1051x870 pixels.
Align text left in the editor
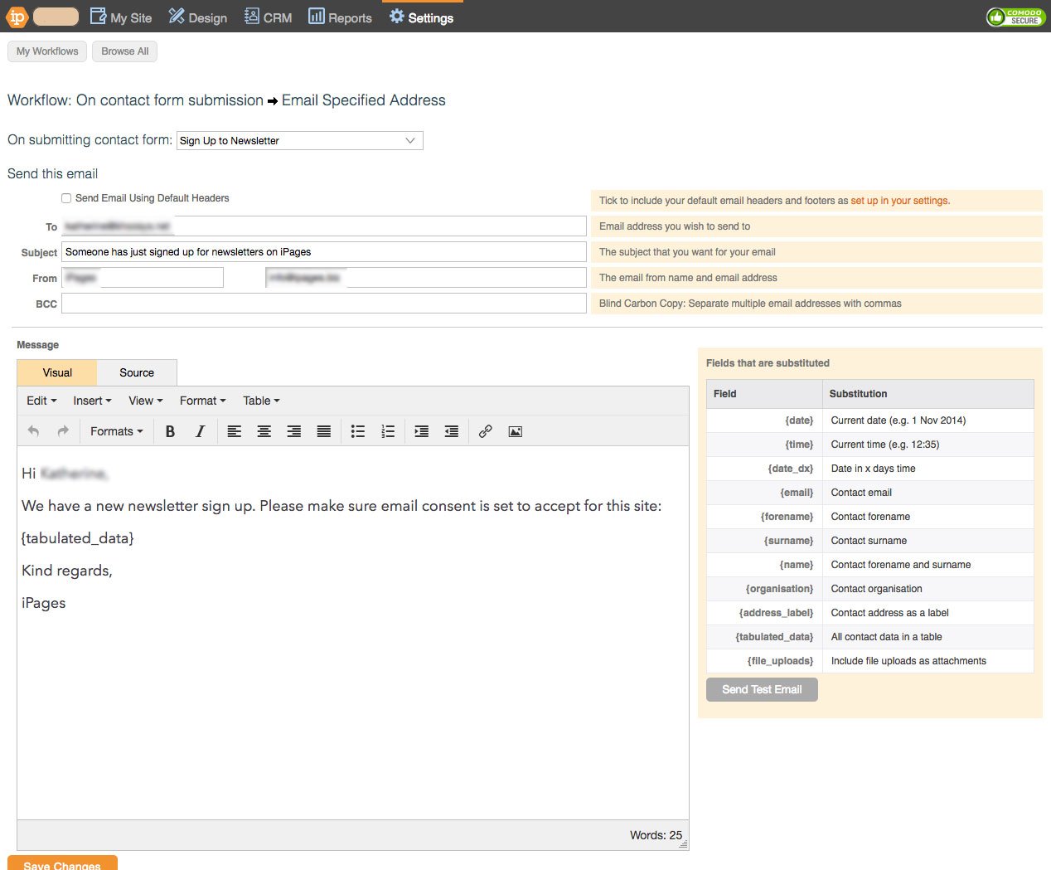pyautogui.click(x=235, y=431)
